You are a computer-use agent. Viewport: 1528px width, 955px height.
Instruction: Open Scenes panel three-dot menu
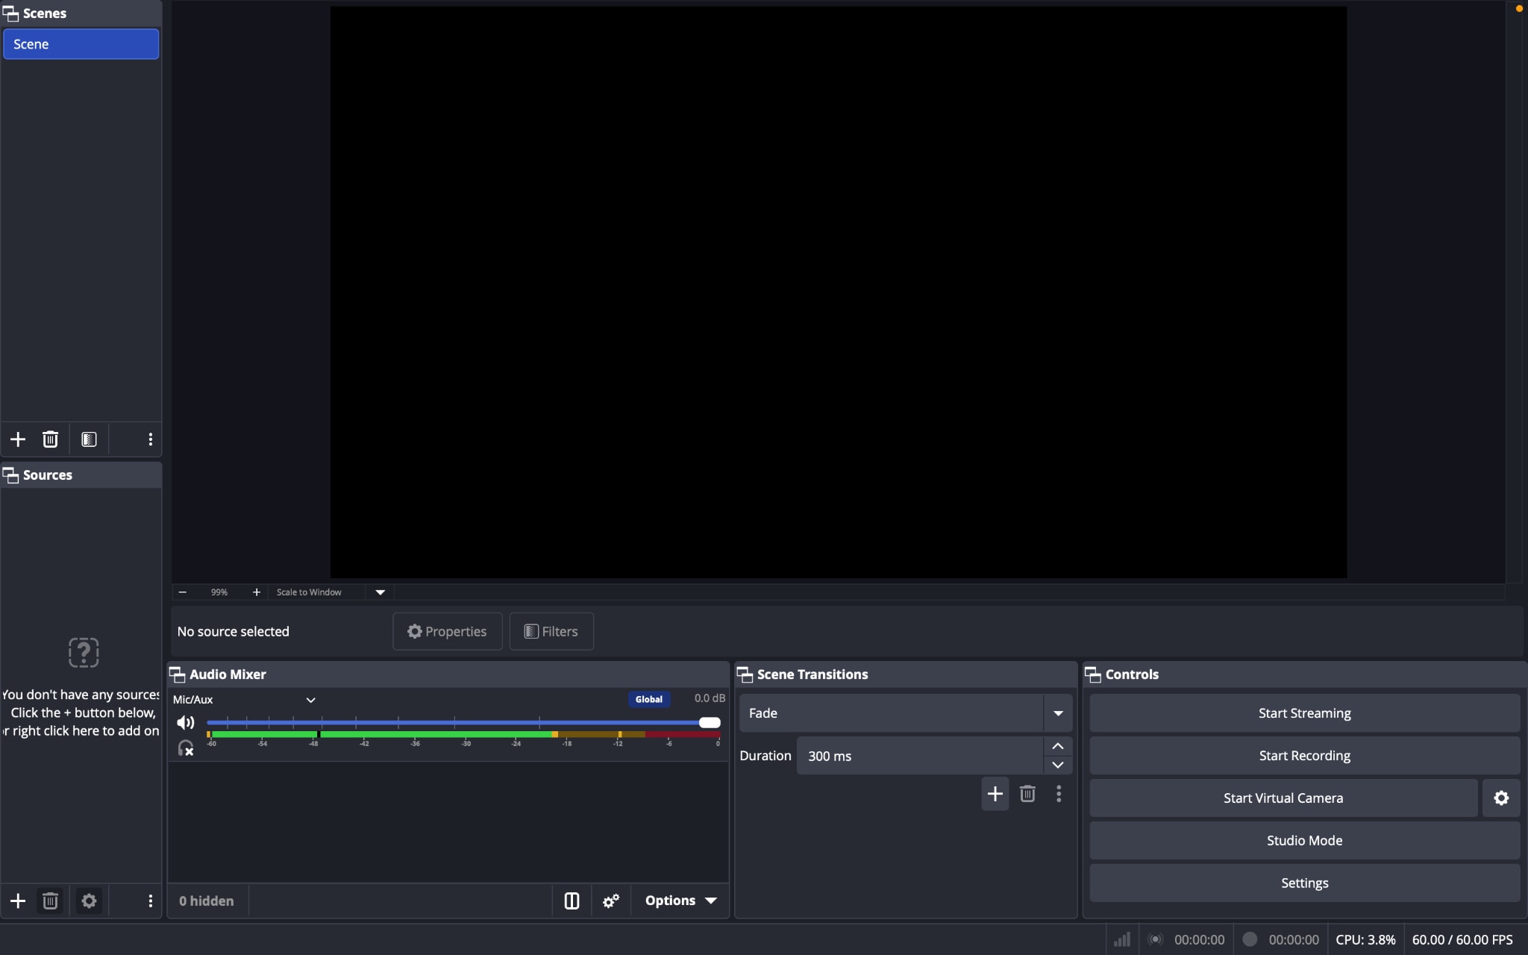(151, 439)
